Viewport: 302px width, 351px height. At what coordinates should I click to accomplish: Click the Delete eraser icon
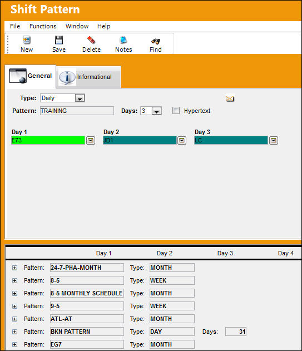(x=91, y=40)
